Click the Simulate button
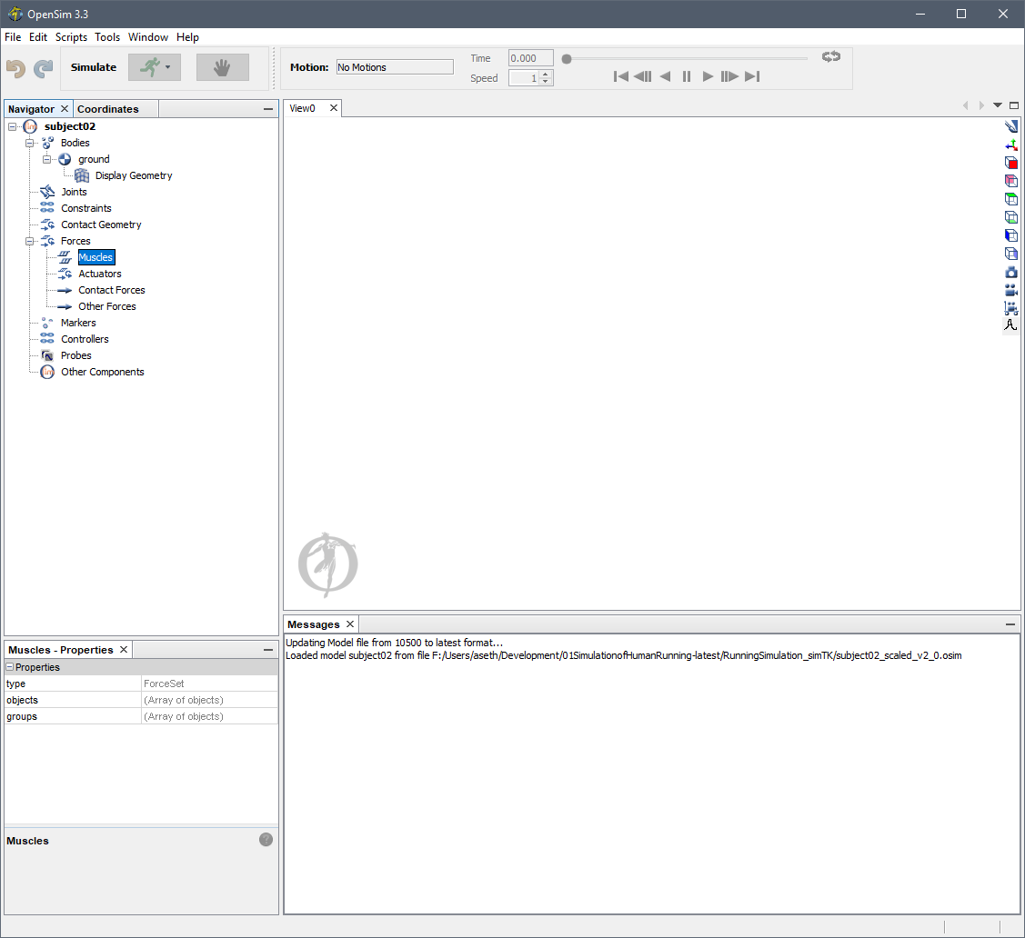The image size is (1025, 938). (93, 67)
